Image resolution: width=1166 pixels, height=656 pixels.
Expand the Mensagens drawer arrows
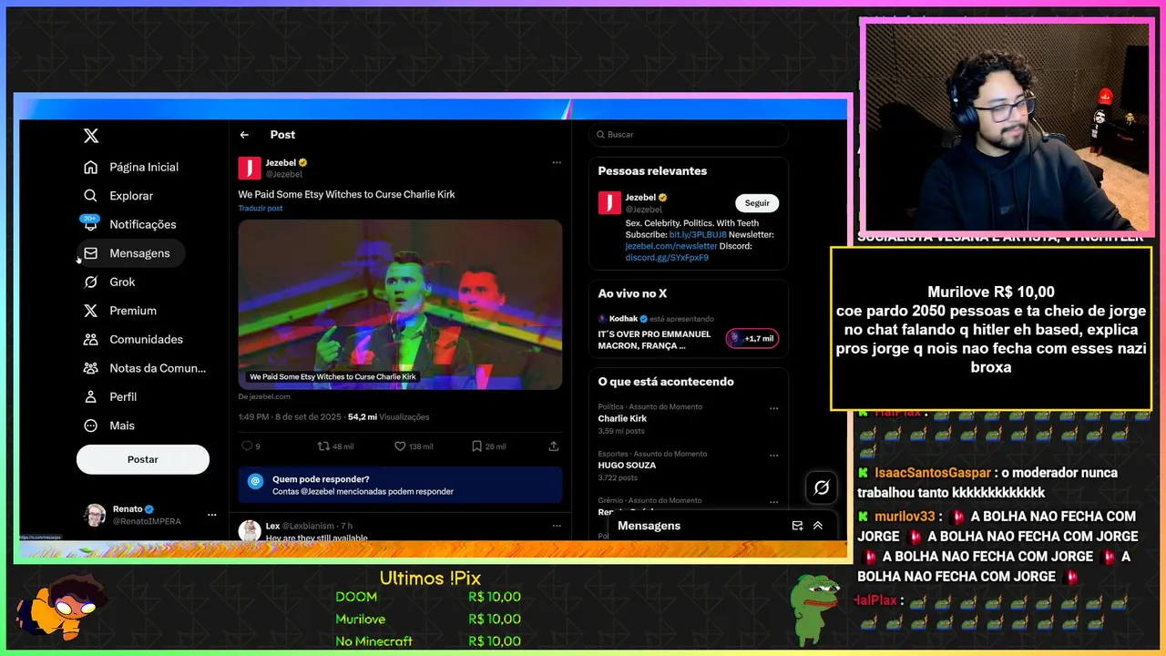click(x=818, y=526)
